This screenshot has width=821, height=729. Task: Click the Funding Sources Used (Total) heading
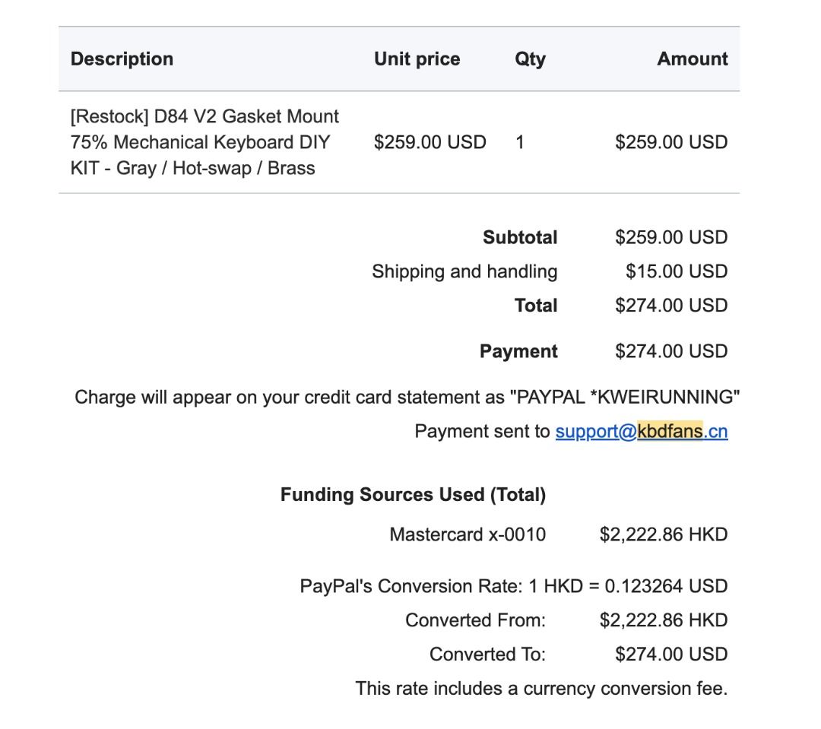413,495
